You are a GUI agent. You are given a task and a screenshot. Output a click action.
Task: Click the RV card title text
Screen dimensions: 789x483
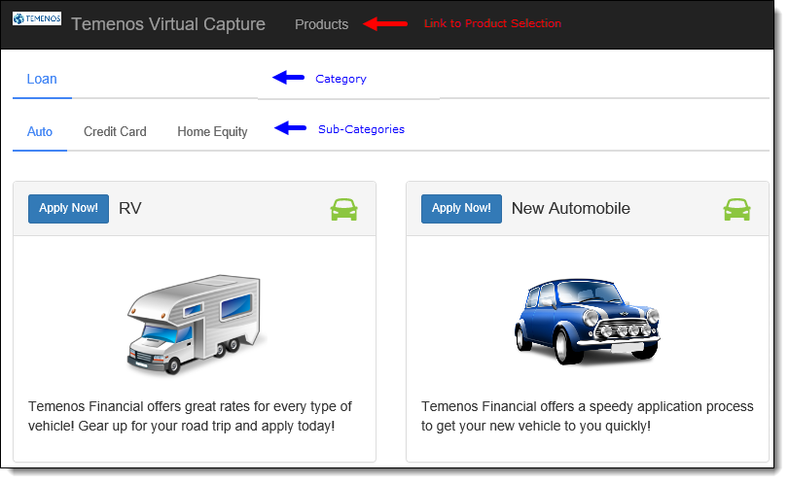click(129, 208)
